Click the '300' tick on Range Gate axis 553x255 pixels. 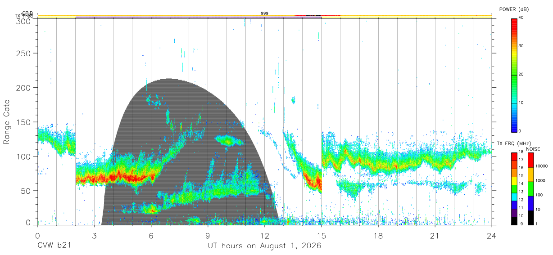pyautogui.click(x=23, y=21)
